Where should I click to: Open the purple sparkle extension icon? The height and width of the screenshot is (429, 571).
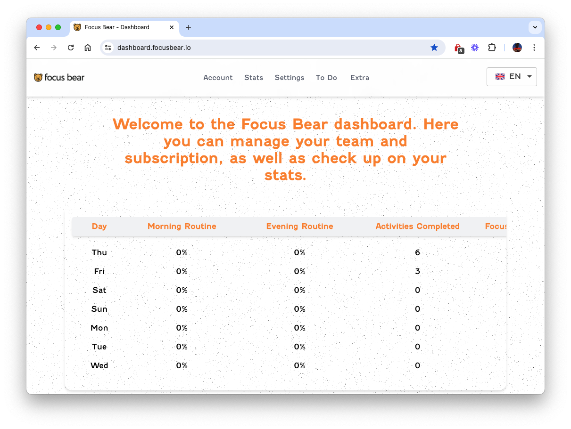tap(475, 48)
